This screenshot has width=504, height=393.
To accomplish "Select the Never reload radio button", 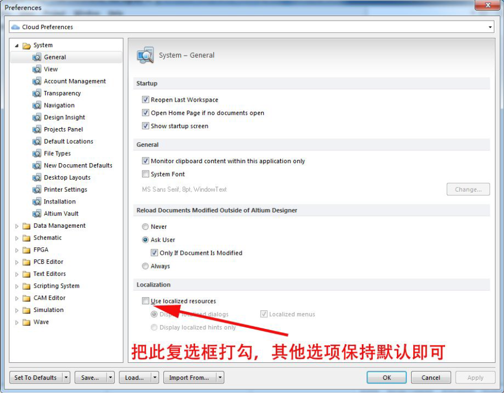I will (x=145, y=227).
